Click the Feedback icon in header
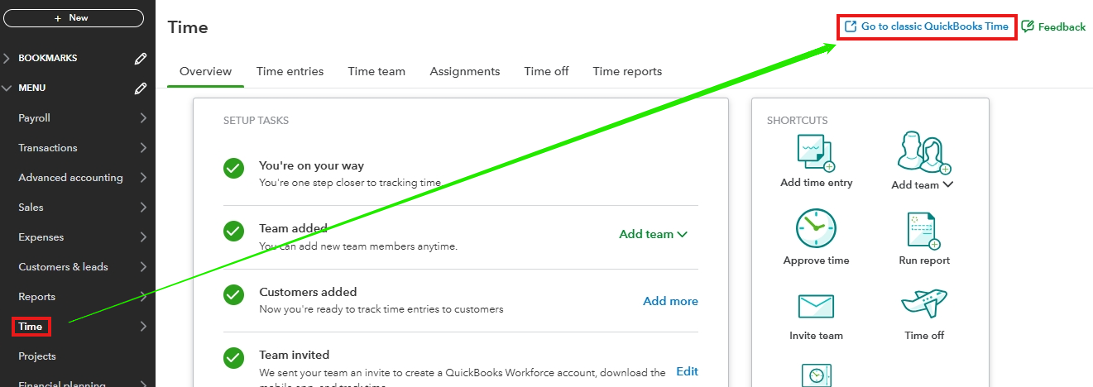This screenshot has width=1093, height=387. [x=1028, y=26]
